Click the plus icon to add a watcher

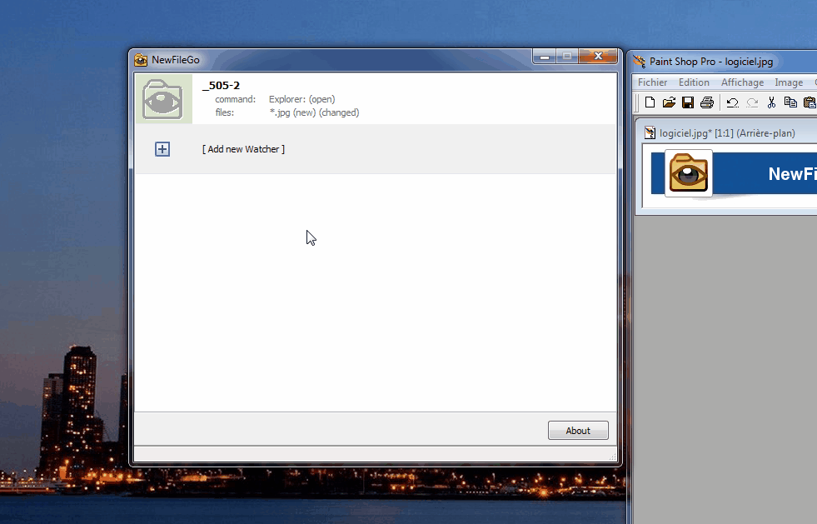coord(162,149)
